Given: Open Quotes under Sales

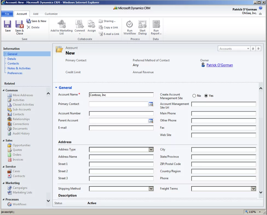Looking at the screenshot, I should [x=17, y=150].
